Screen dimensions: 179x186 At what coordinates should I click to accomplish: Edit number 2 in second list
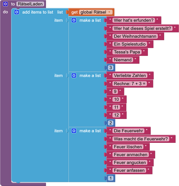pos(111,123)
